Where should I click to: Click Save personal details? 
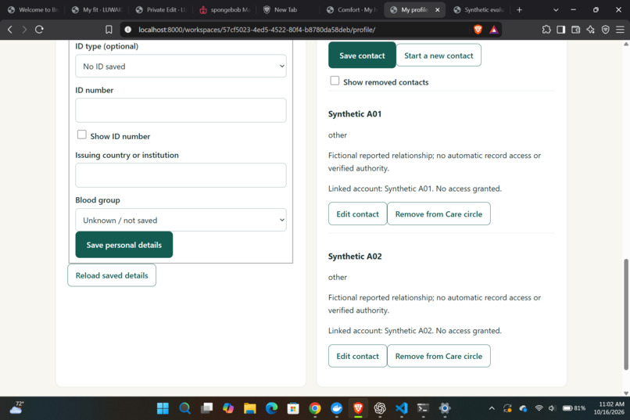(124, 245)
